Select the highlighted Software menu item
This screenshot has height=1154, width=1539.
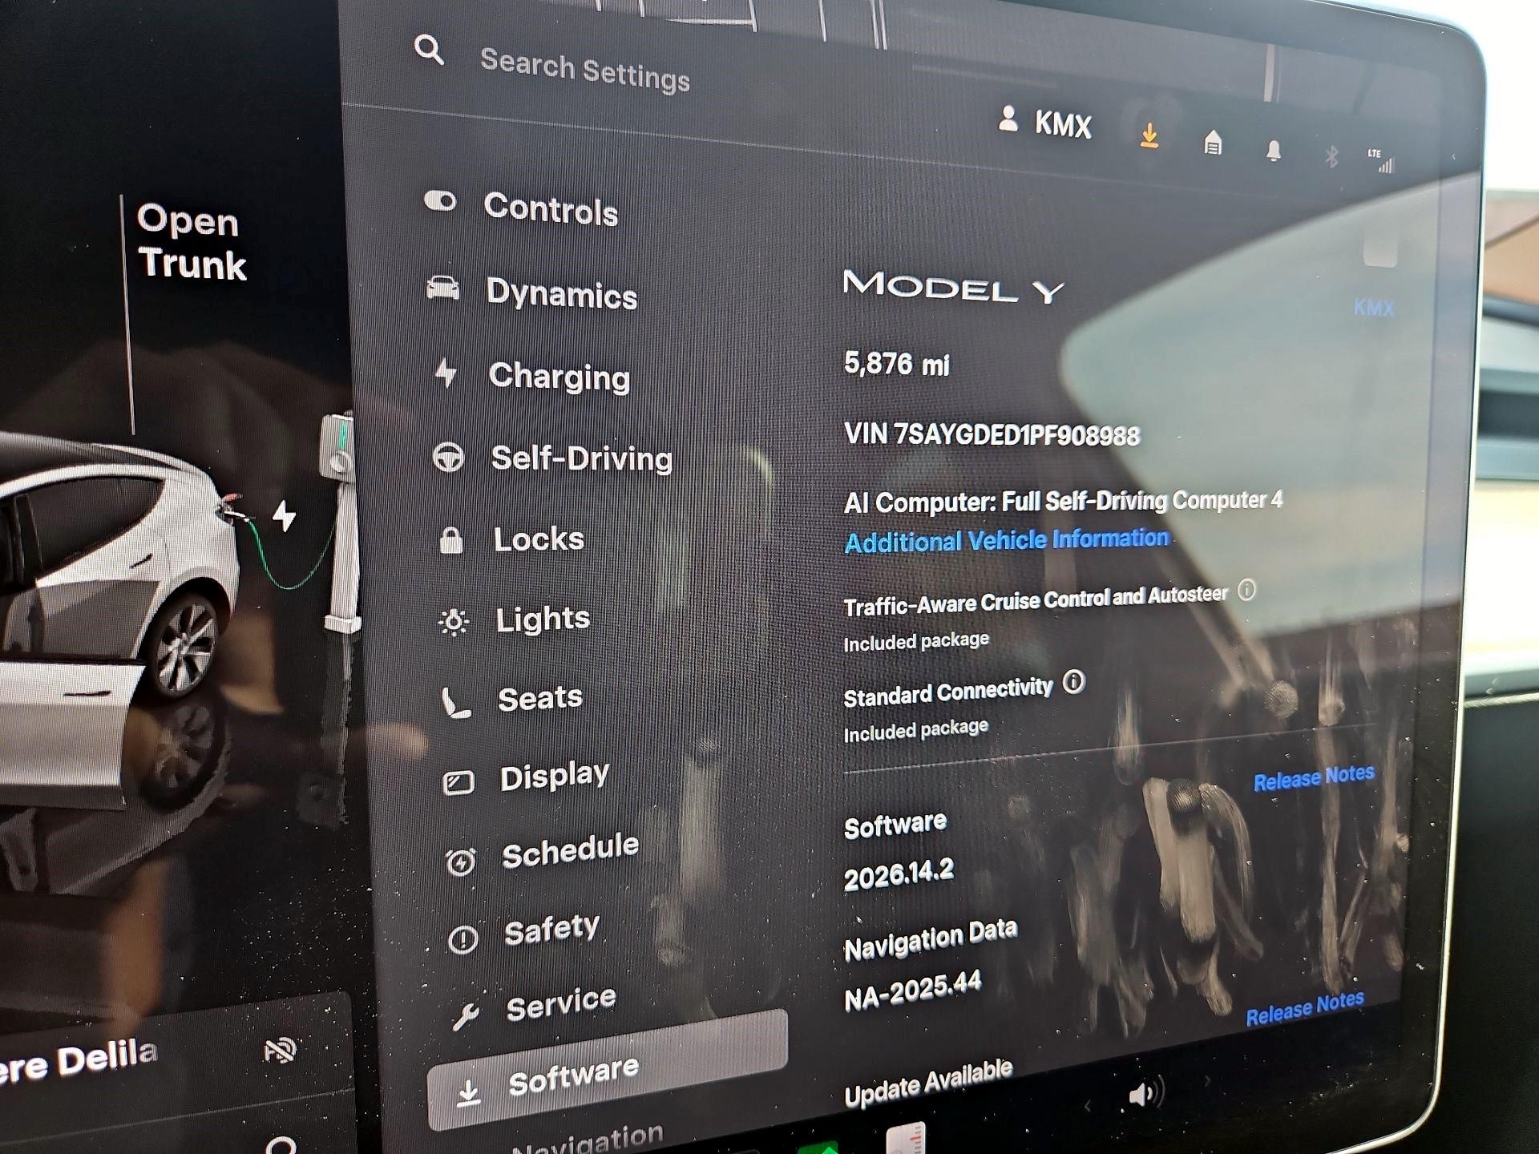coord(608,1069)
